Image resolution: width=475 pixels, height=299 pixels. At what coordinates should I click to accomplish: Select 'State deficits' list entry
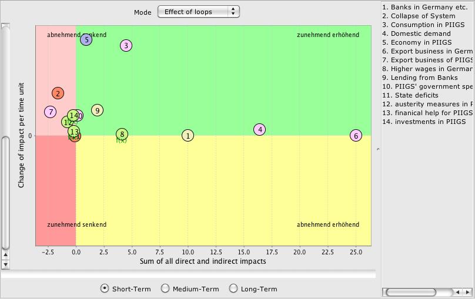click(x=416, y=95)
